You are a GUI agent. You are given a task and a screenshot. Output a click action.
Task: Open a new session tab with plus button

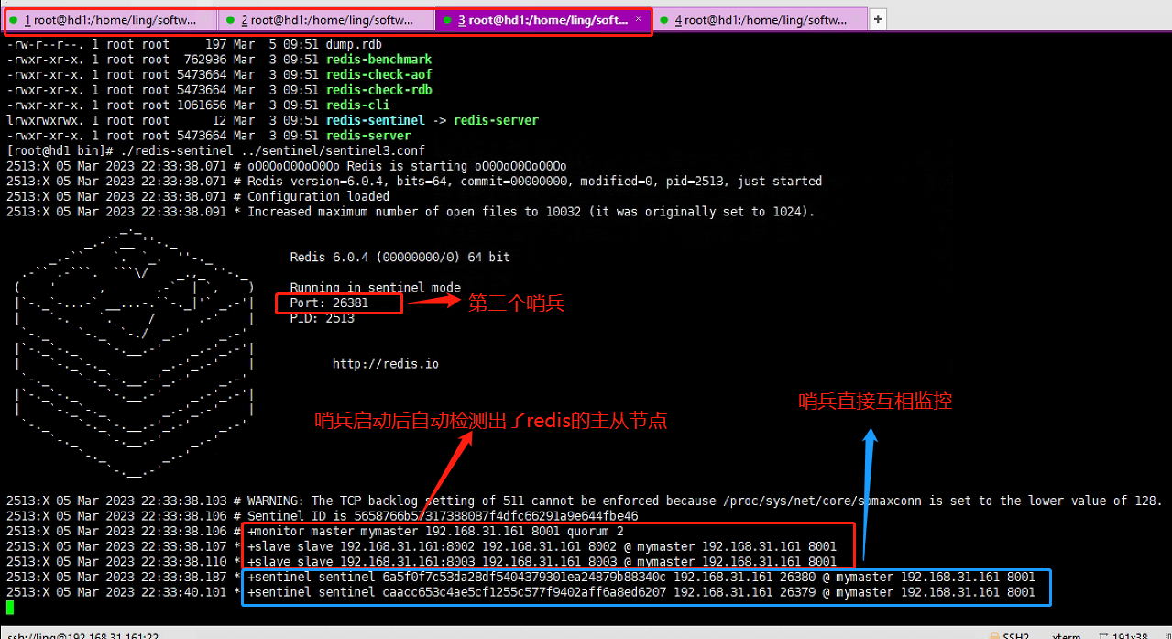pos(878,19)
